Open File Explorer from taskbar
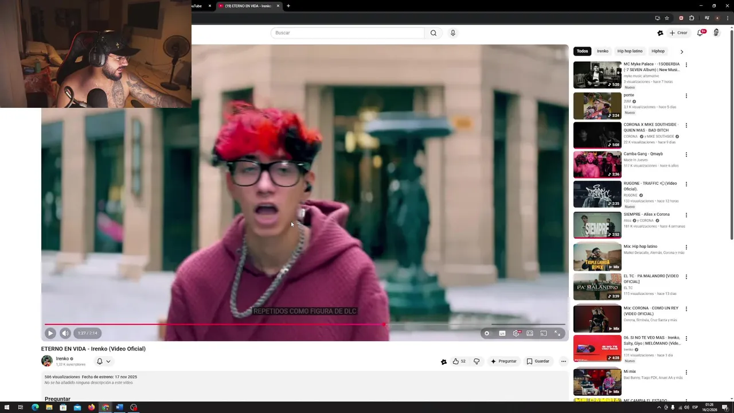The image size is (734, 413). click(x=49, y=407)
